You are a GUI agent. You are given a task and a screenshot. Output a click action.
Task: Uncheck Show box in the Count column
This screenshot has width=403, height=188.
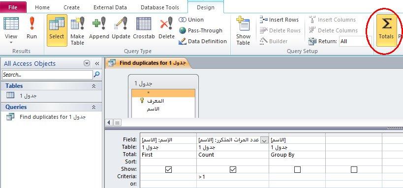pyautogui.click(x=233, y=169)
